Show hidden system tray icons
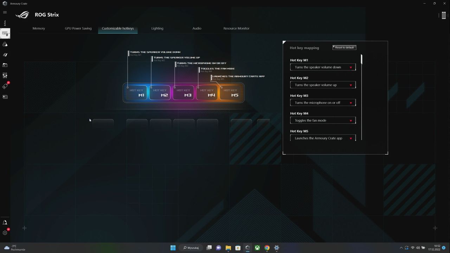This screenshot has width=450, height=253. click(401, 248)
